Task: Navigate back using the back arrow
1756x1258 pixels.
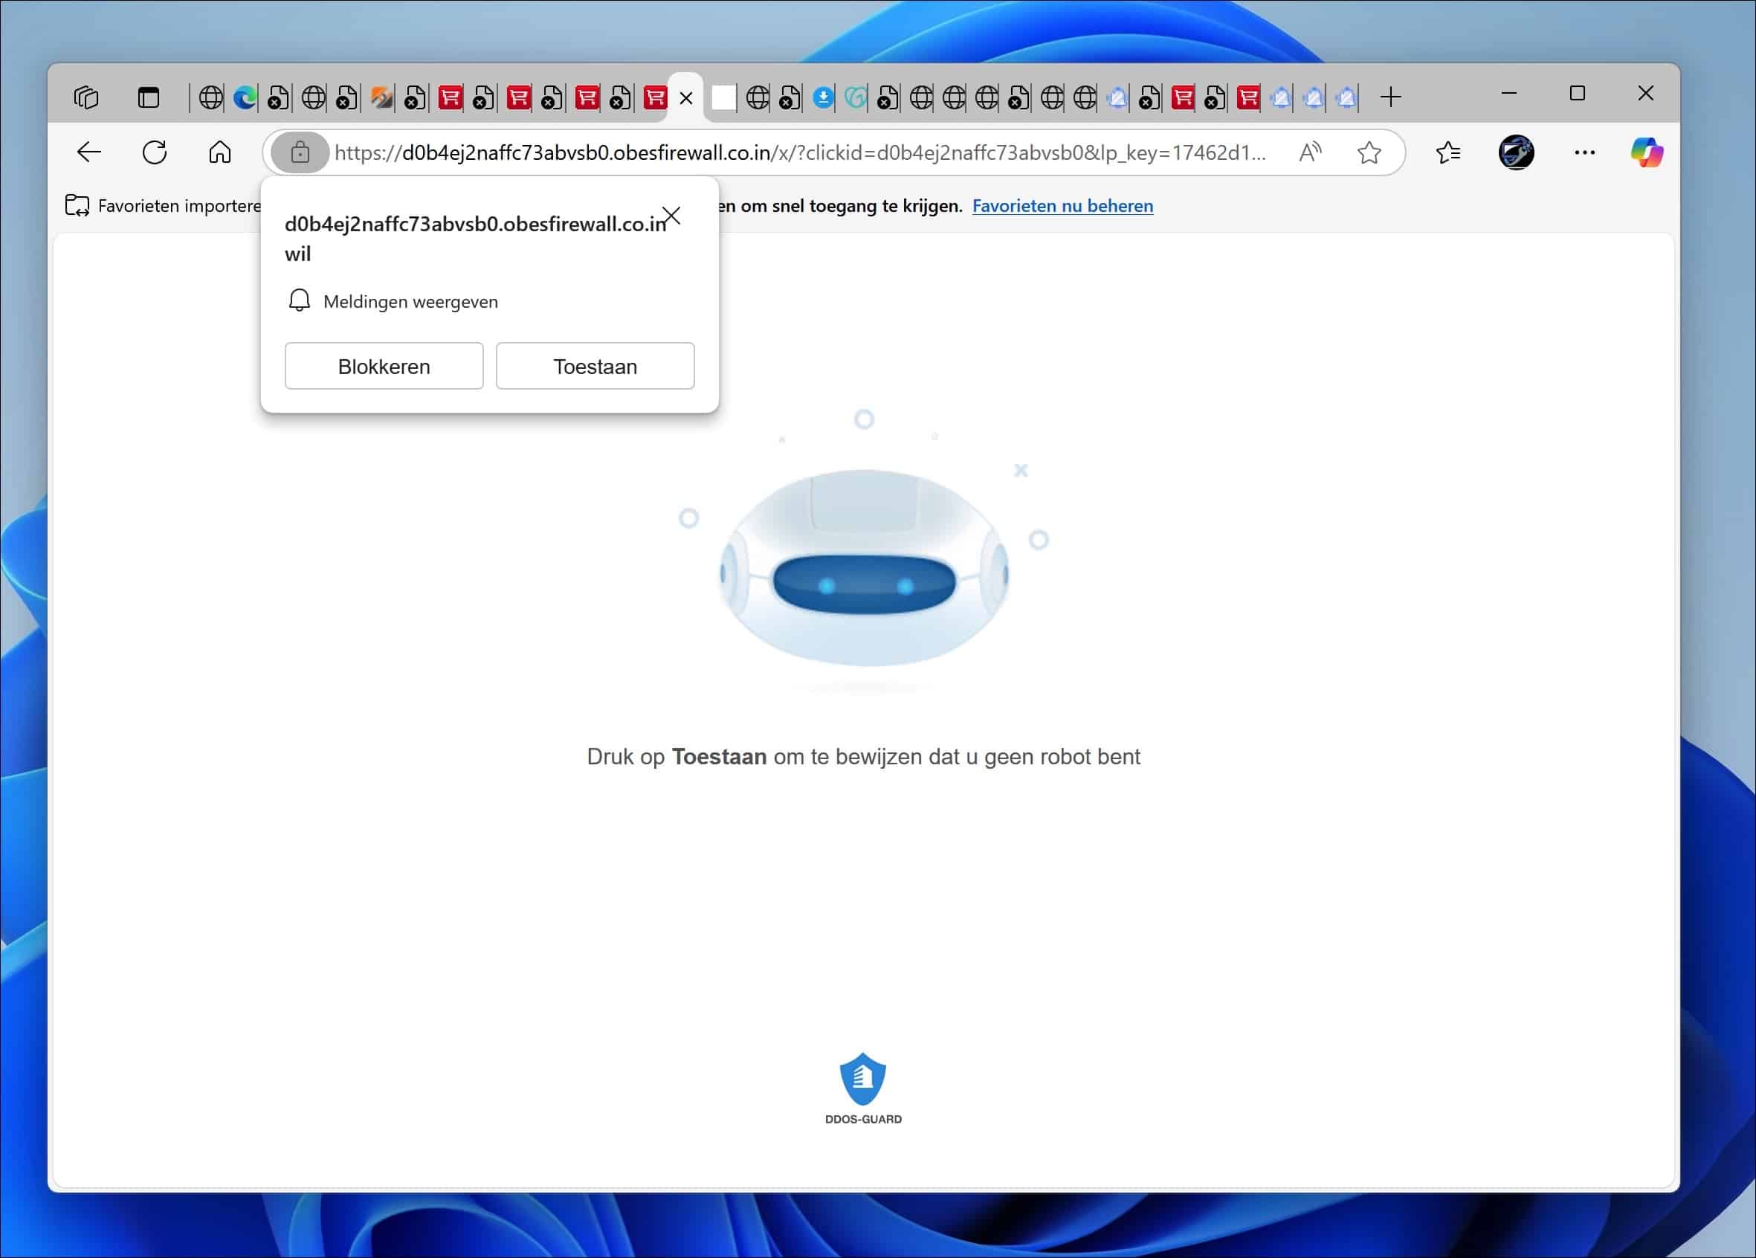Action: click(x=88, y=152)
